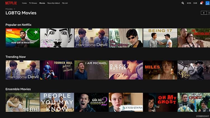Choose the Duck Butter thumbnail

126,70
